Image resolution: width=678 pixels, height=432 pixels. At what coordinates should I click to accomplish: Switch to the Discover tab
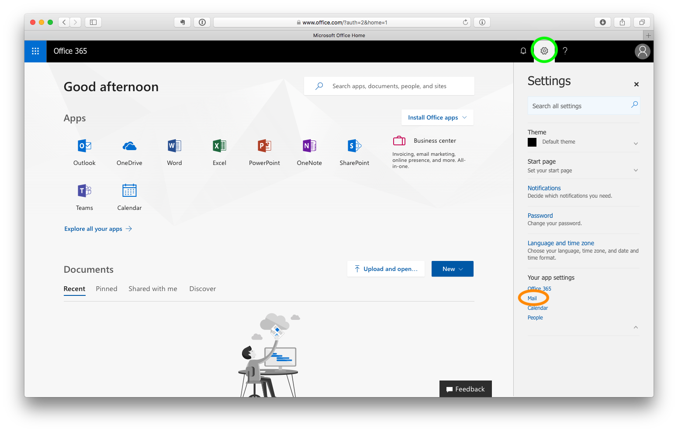tap(203, 289)
